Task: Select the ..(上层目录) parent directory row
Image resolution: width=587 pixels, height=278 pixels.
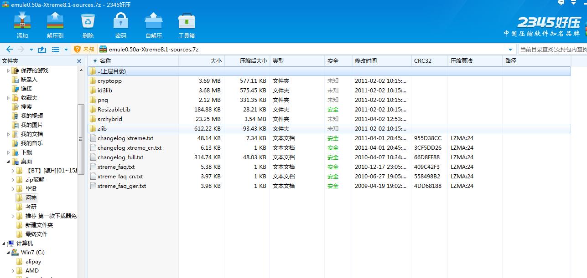Action: tap(329, 71)
